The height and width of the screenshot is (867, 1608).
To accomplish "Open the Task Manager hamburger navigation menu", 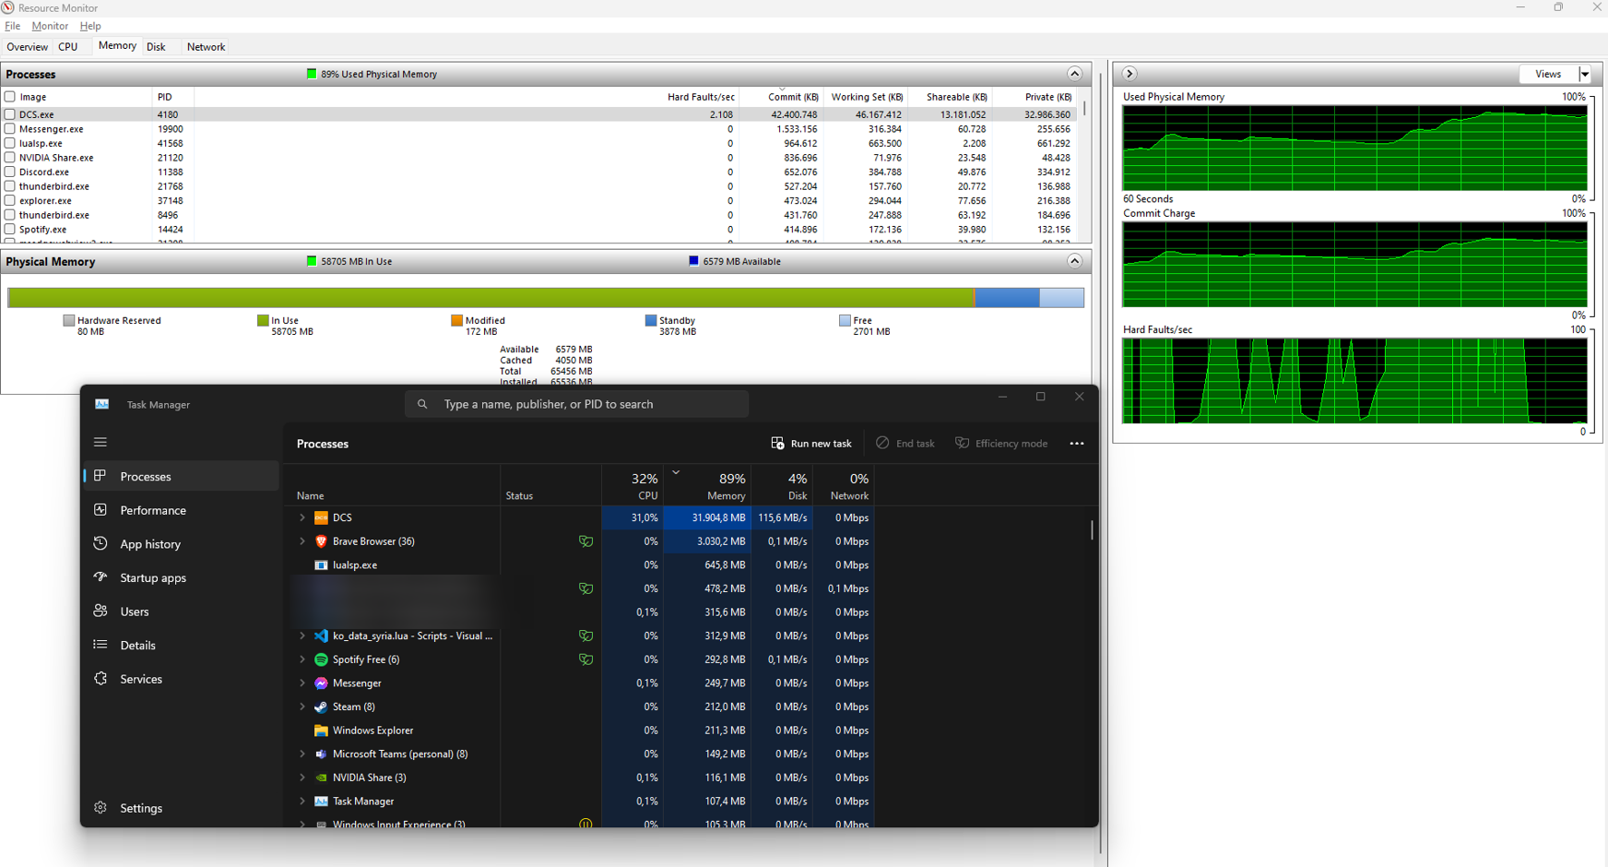I will (100, 443).
